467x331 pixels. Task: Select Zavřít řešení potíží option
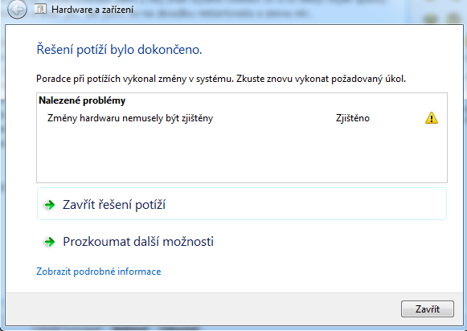242,204
